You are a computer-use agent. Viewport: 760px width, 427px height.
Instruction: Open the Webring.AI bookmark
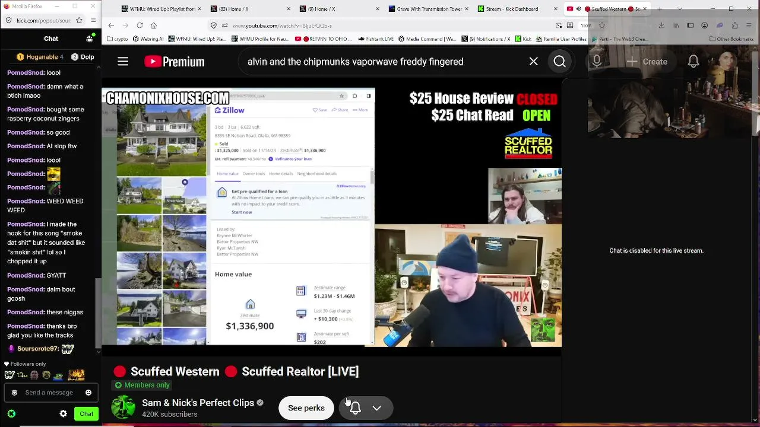[148, 39]
